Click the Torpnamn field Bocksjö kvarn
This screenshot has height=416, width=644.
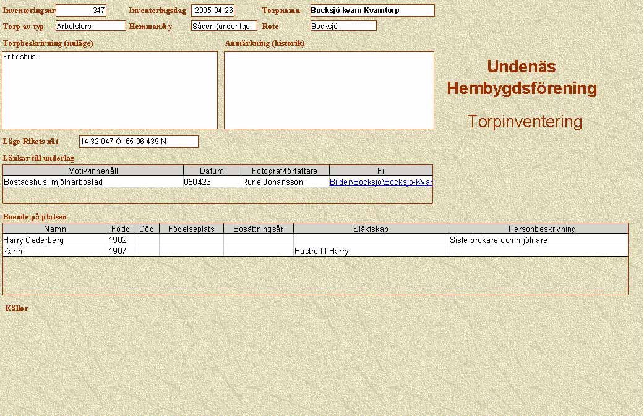coord(372,11)
